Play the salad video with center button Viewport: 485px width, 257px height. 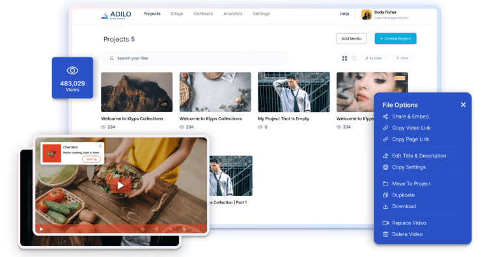click(x=120, y=185)
